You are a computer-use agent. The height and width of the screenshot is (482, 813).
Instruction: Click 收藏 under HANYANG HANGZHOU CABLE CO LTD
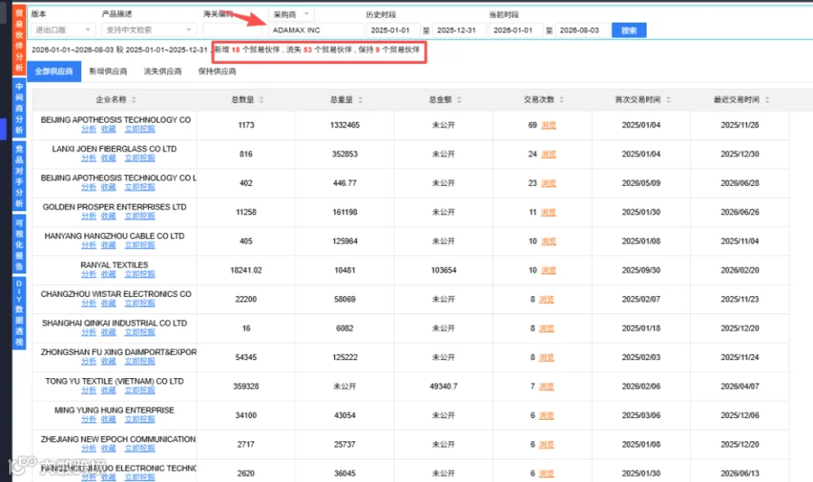click(108, 246)
